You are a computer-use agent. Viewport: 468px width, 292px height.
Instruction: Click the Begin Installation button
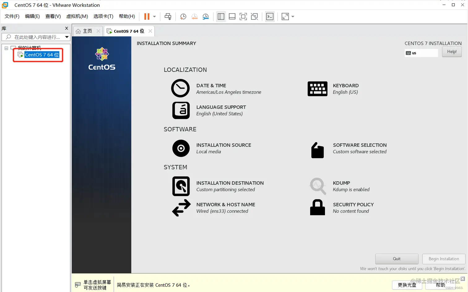point(444,259)
